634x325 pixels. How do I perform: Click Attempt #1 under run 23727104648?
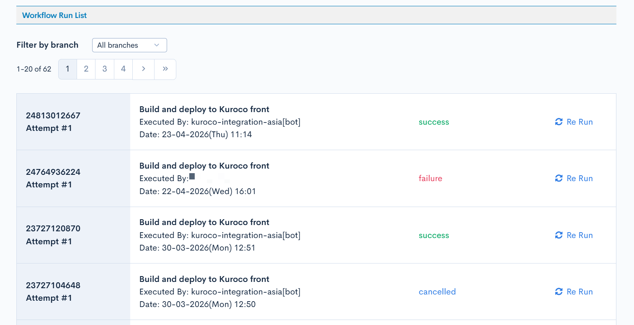[x=49, y=298]
